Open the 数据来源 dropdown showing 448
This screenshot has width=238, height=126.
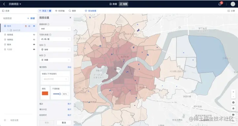(55, 29)
